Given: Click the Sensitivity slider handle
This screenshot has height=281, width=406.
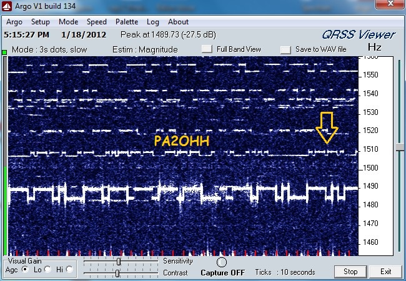Looking at the screenshot, I should pos(118,262).
